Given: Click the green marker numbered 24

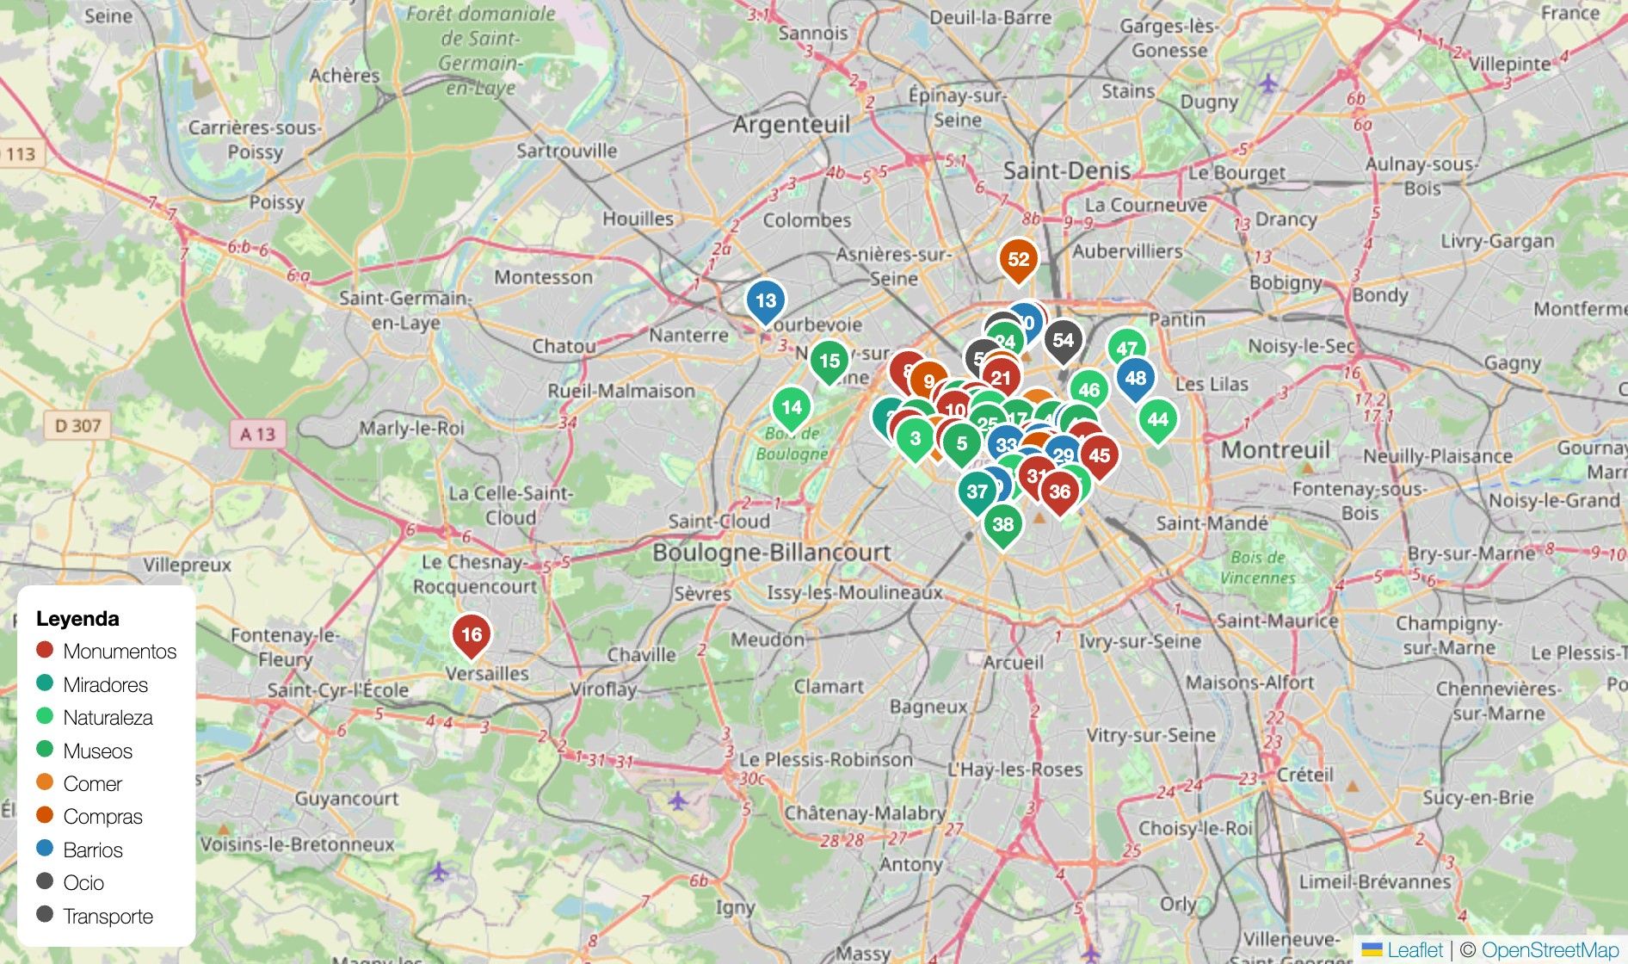Looking at the screenshot, I should [1004, 342].
